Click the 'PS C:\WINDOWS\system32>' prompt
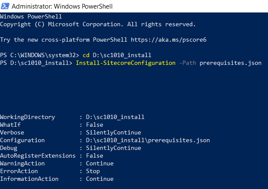The width and height of the screenshot is (268, 189). click(40, 55)
